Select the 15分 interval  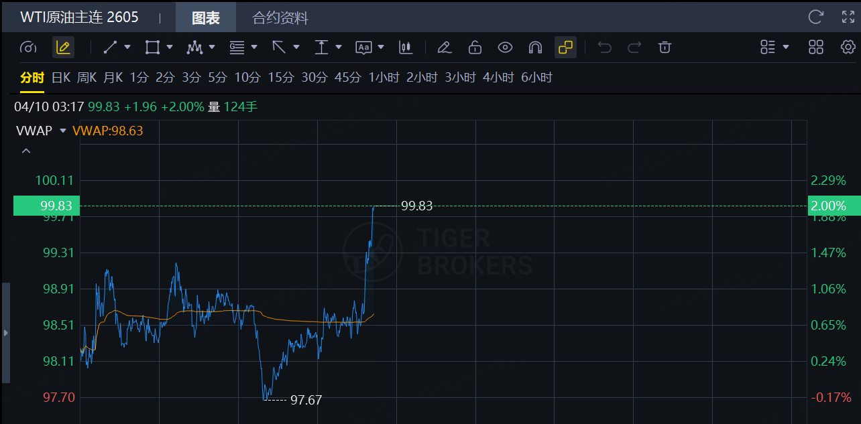point(281,78)
